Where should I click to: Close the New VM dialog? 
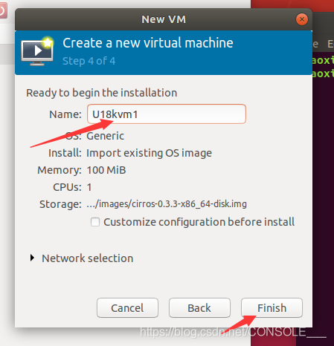302,19
